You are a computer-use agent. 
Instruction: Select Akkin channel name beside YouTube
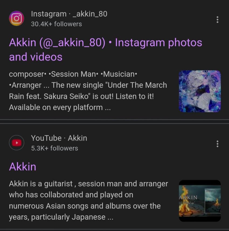click(77, 138)
